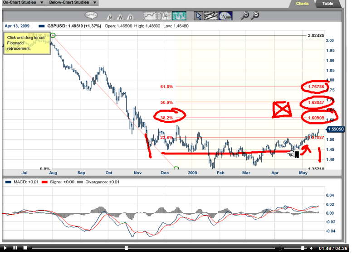Select the arrow pointer tool
Viewport: 352px width, 254px height.
click(198, 16)
